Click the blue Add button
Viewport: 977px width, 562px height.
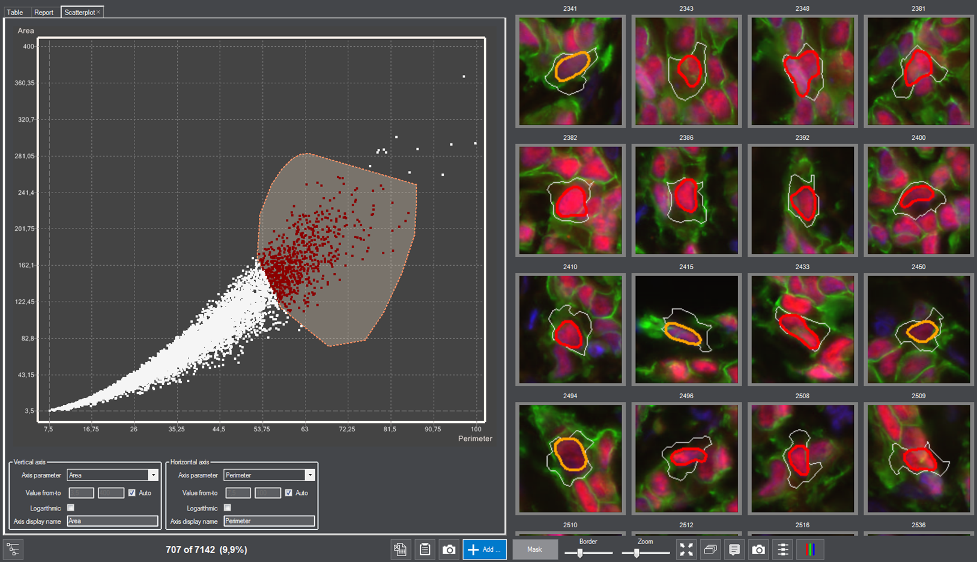click(x=485, y=549)
